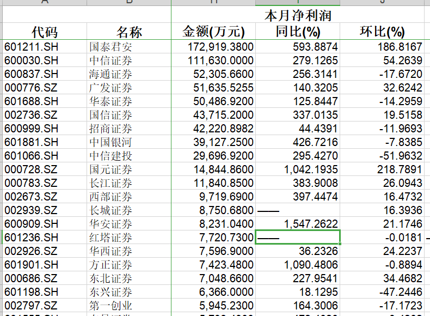The image size is (430, 316).
Task: Select cell with code 601688.SH
Action: (45, 101)
